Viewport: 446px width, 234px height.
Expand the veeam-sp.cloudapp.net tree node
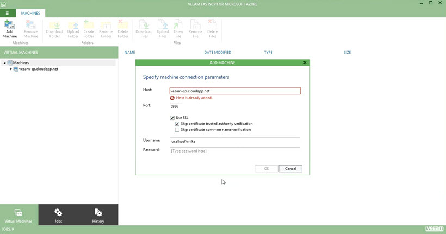click(11, 69)
